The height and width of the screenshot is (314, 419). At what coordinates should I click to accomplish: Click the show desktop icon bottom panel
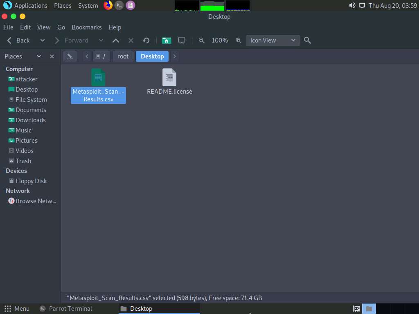pyautogui.click(x=356, y=309)
